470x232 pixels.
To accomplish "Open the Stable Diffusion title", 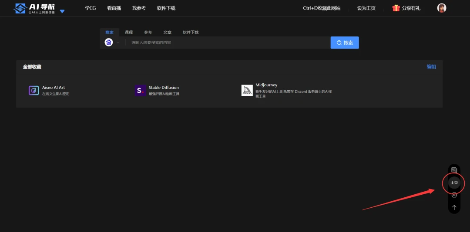I will tap(164, 88).
